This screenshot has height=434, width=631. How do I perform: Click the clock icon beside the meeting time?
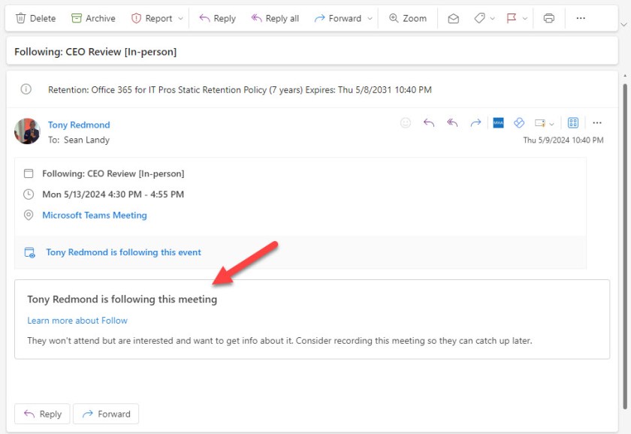click(x=29, y=194)
